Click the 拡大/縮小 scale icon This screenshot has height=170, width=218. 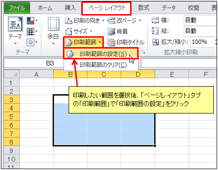click(156, 42)
